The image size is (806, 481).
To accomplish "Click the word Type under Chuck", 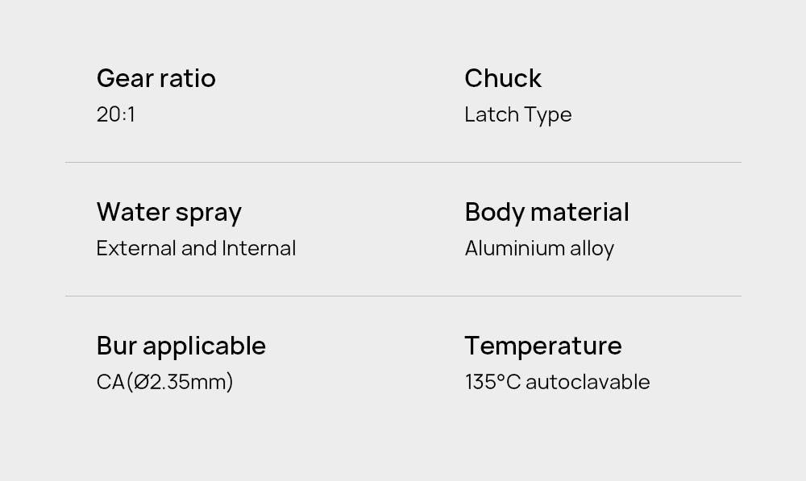I will tap(547, 115).
